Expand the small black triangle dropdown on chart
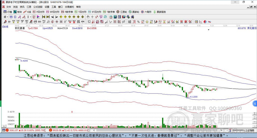The image size is (257, 138). pos(209,30)
